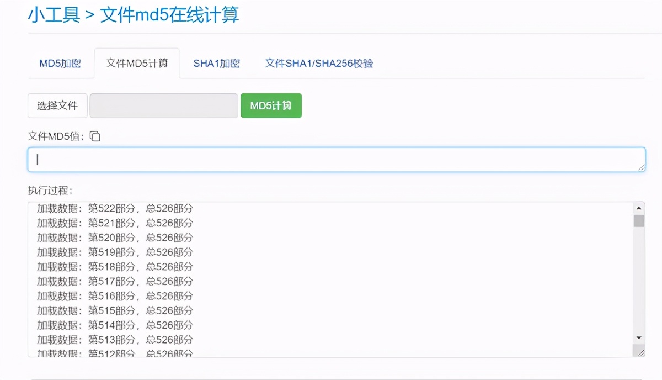Click the 执行过程 label
The image size is (662, 380).
50,191
